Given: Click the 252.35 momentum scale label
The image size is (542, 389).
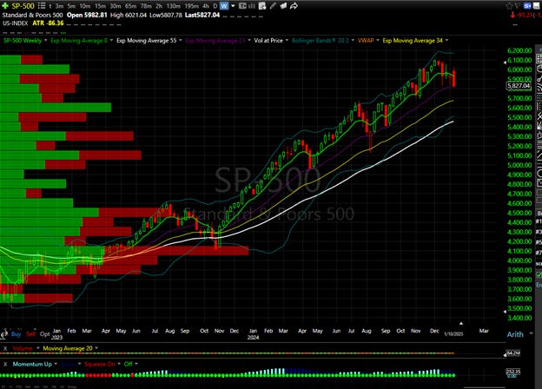Looking at the screenshot, I should 513,372.
